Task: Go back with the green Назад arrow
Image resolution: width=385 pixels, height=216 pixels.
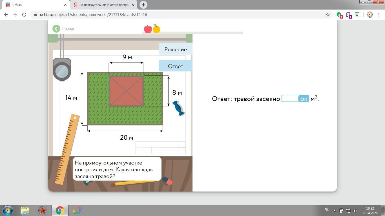Action: pyautogui.click(x=63, y=29)
